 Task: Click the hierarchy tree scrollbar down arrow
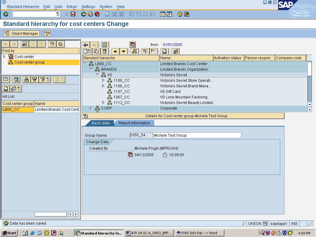(310, 110)
